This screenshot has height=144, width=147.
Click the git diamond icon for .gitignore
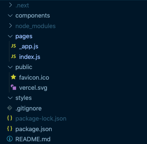click(x=10, y=108)
